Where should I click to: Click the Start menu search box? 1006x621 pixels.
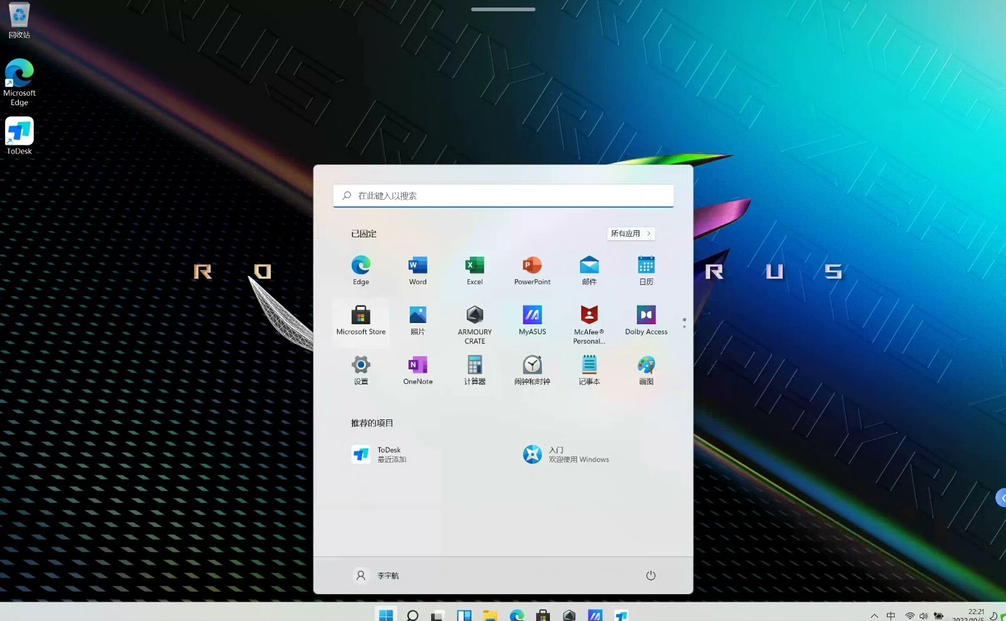point(503,196)
